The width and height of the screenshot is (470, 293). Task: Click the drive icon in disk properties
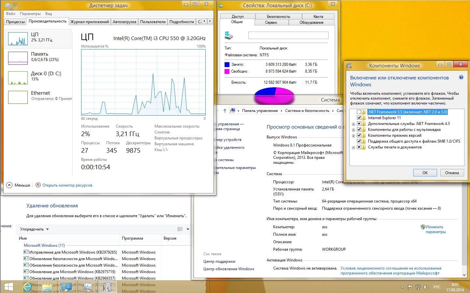coord(229,35)
